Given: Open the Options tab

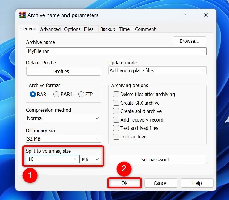Looking at the screenshot, I should tap(72, 29).
